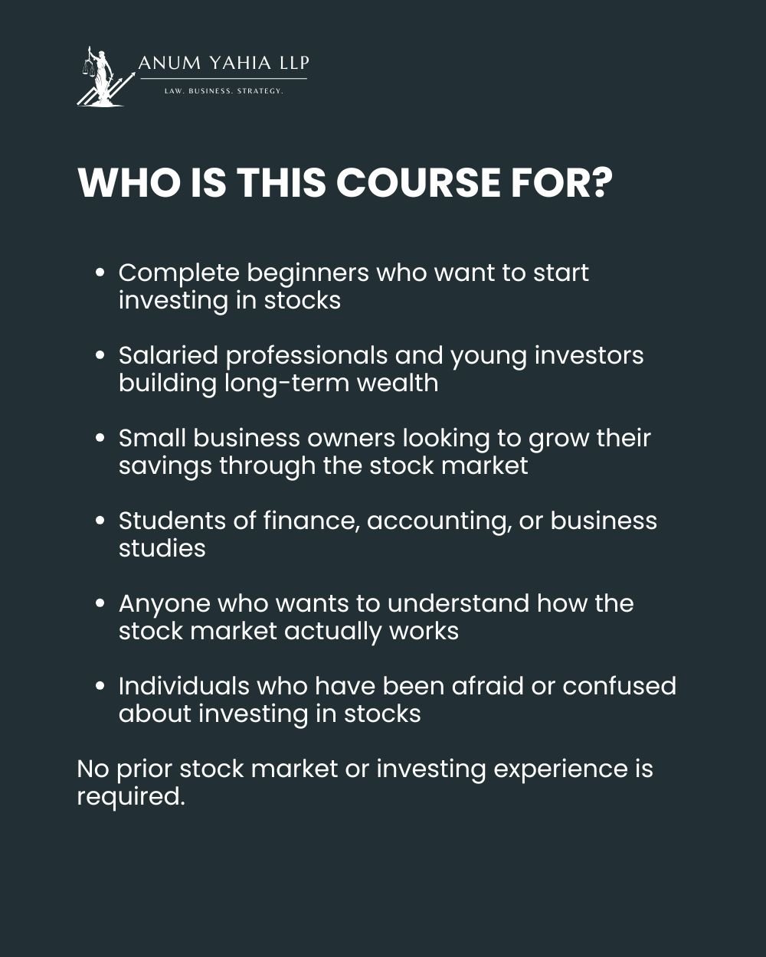Click the bullet dot before "Small business owners"

click(x=100, y=439)
